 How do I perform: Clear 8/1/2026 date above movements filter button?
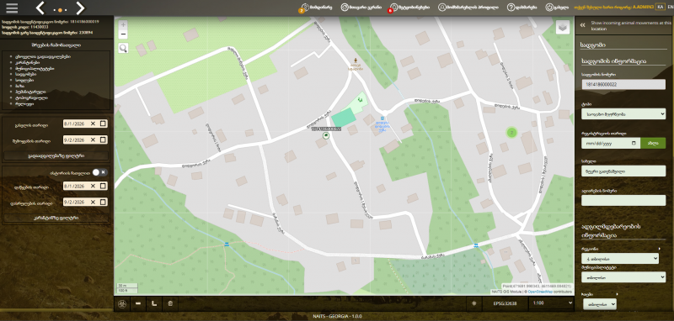[93, 124]
